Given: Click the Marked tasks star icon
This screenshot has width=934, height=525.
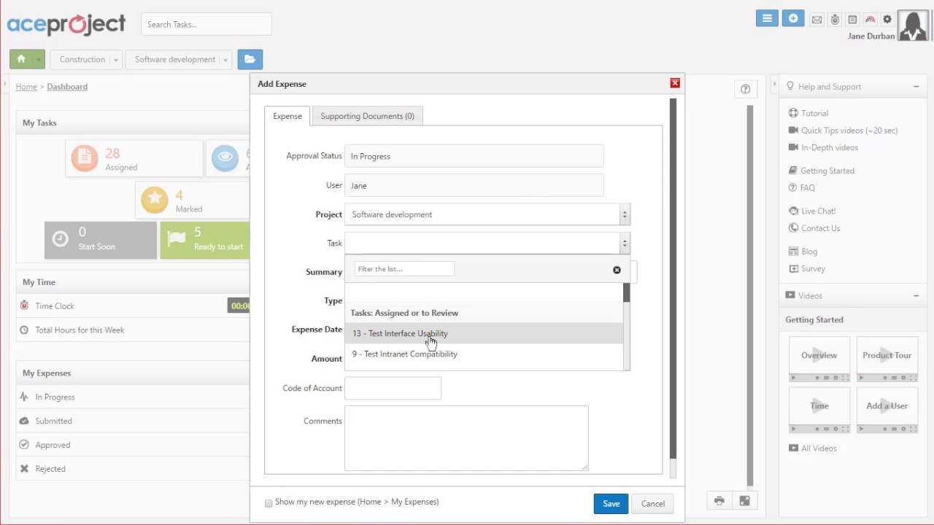Looking at the screenshot, I should pyautogui.click(x=154, y=200).
